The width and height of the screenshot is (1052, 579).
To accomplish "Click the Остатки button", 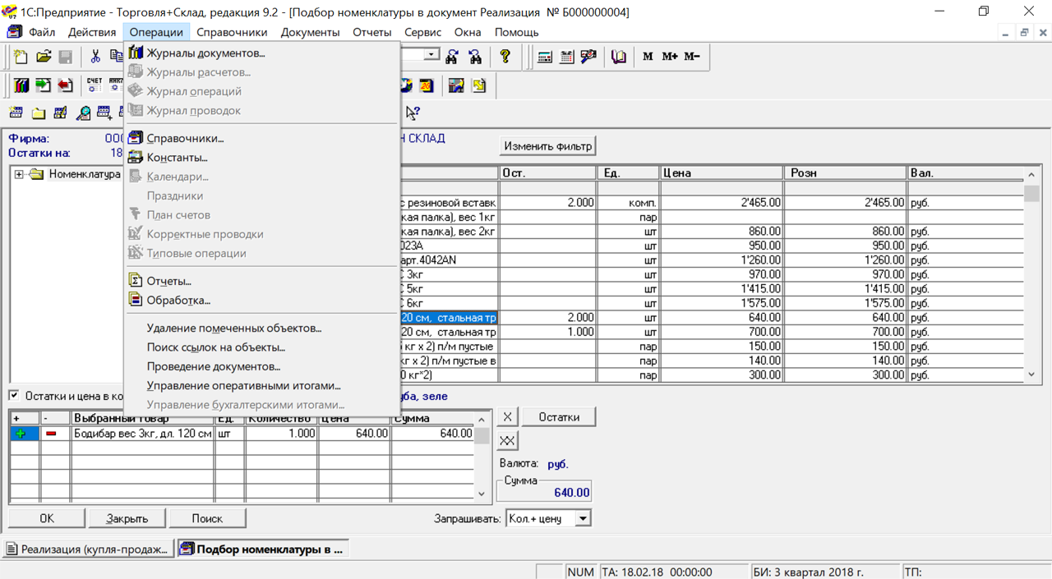I will (559, 417).
